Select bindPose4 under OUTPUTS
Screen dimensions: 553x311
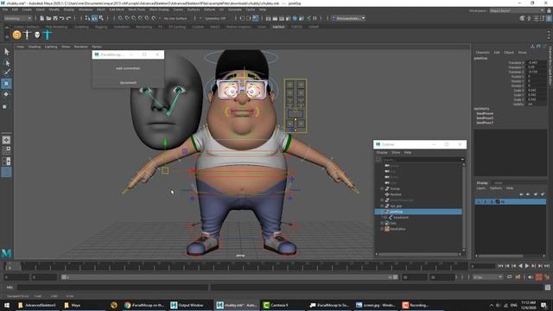pyautogui.click(x=485, y=113)
